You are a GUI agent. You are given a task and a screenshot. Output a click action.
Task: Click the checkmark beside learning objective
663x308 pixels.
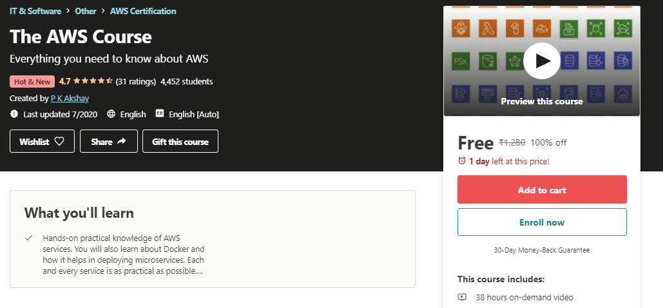[x=29, y=238]
